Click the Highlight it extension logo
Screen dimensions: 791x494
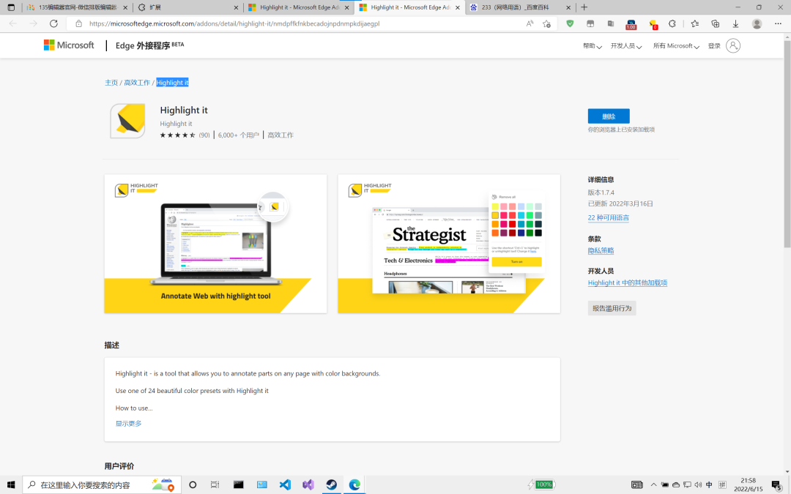(x=127, y=121)
